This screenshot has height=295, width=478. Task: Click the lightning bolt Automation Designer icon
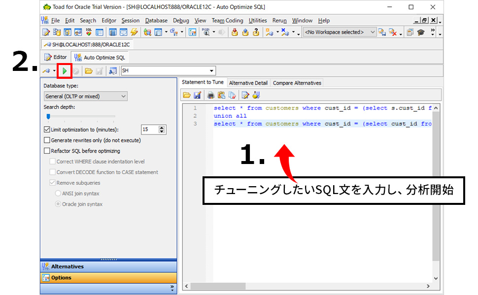(x=134, y=32)
